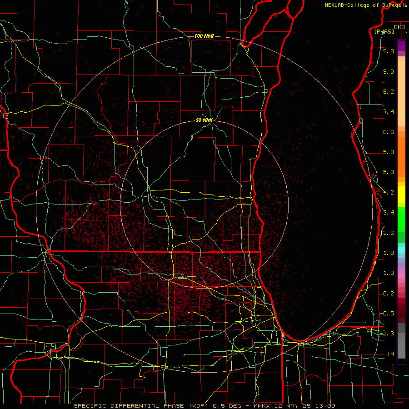Click the 2.6 scale value
Viewport: 409px width, 409px height.
pos(389,233)
